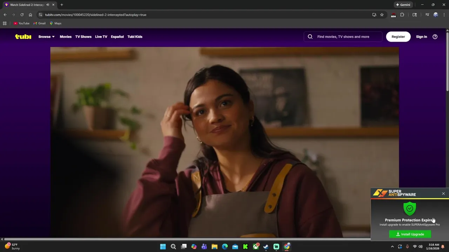Focus the Find movies search field

pos(343,36)
